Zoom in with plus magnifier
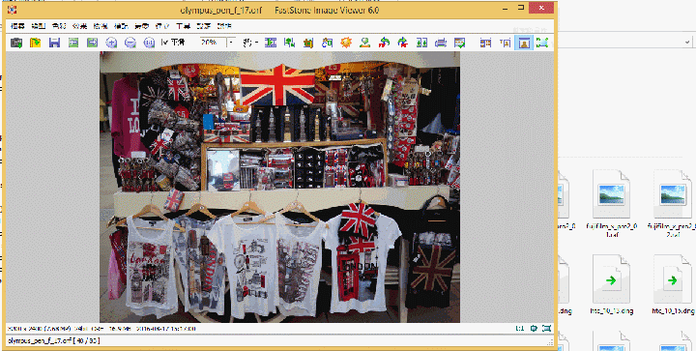 tap(111, 43)
